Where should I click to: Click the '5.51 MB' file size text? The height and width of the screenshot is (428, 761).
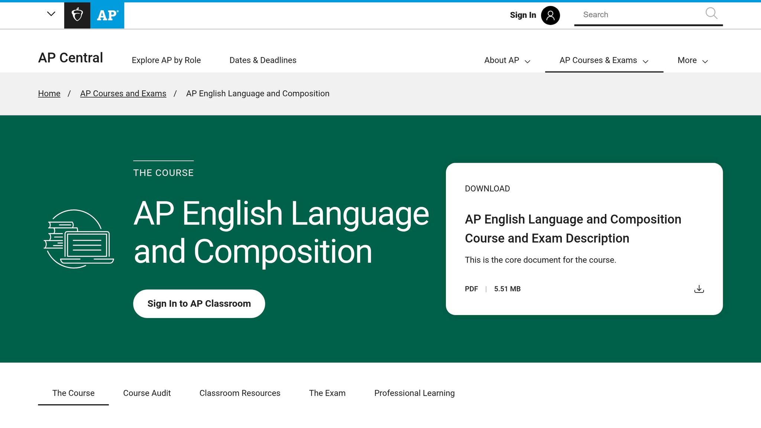pos(507,289)
